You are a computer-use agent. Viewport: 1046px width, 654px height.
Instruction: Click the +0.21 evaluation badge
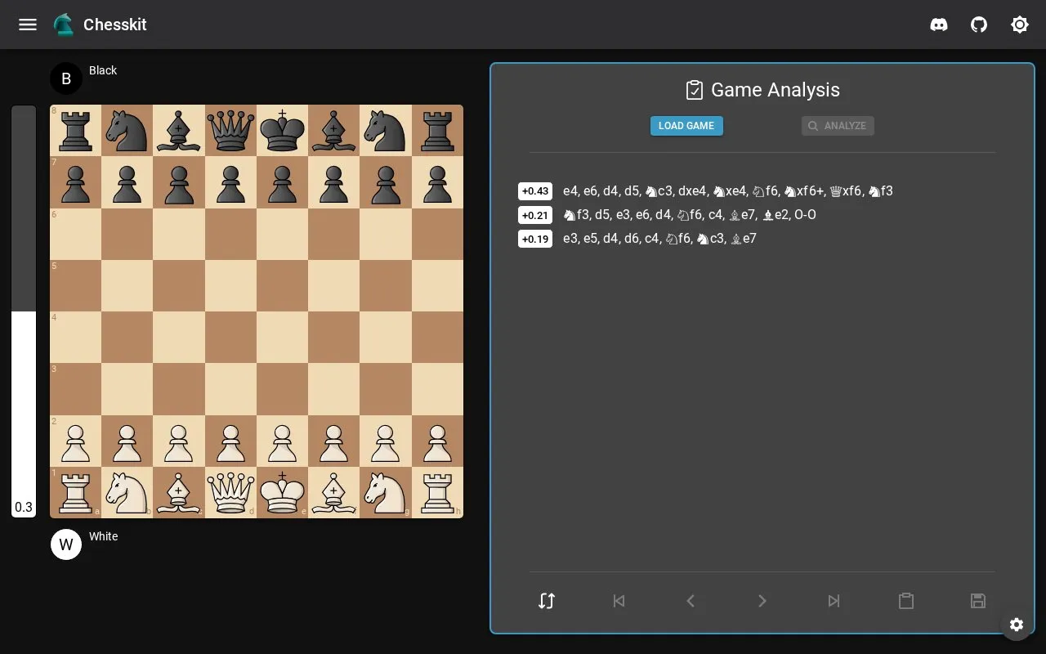coord(535,215)
